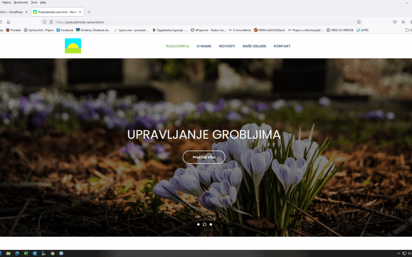Select the third slider dot
The width and height of the screenshot is (412, 257).
coord(211,224)
